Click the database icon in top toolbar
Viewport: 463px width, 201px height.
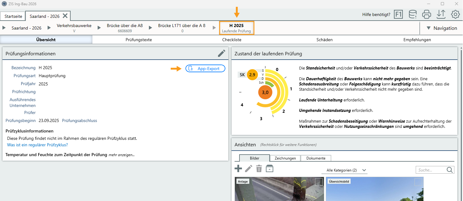tap(413, 14)
